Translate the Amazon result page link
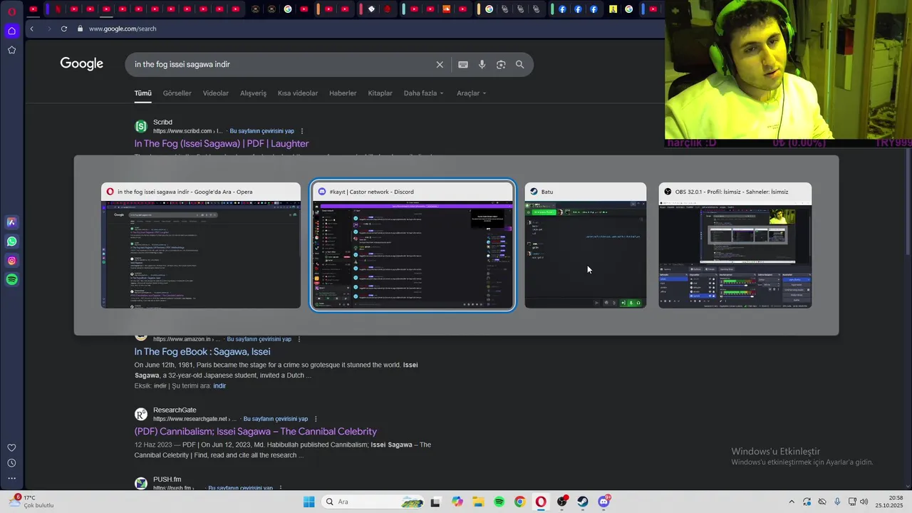Image resolution: width=912 pixels, height=513 pixels. (x=259, y=339)
